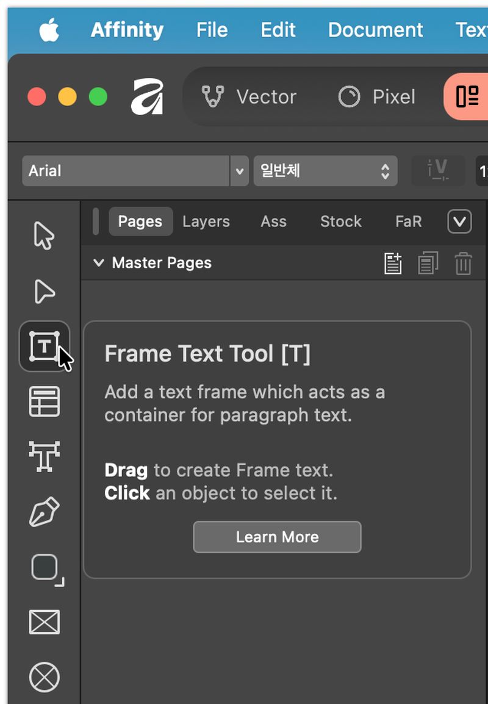Select the Picture Frame Rectangle tool
The height and width of the screenshot is (704, 488).
click(44, 622)
